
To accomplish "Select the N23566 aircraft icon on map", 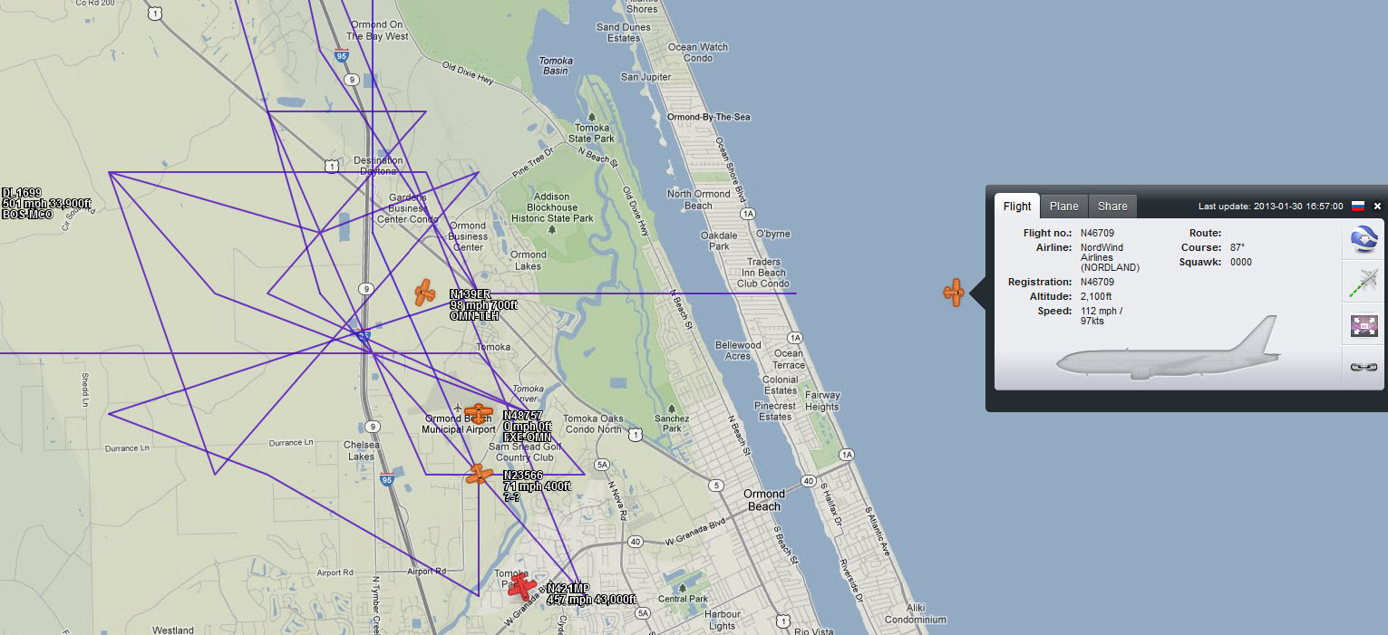I will point(479,474).
